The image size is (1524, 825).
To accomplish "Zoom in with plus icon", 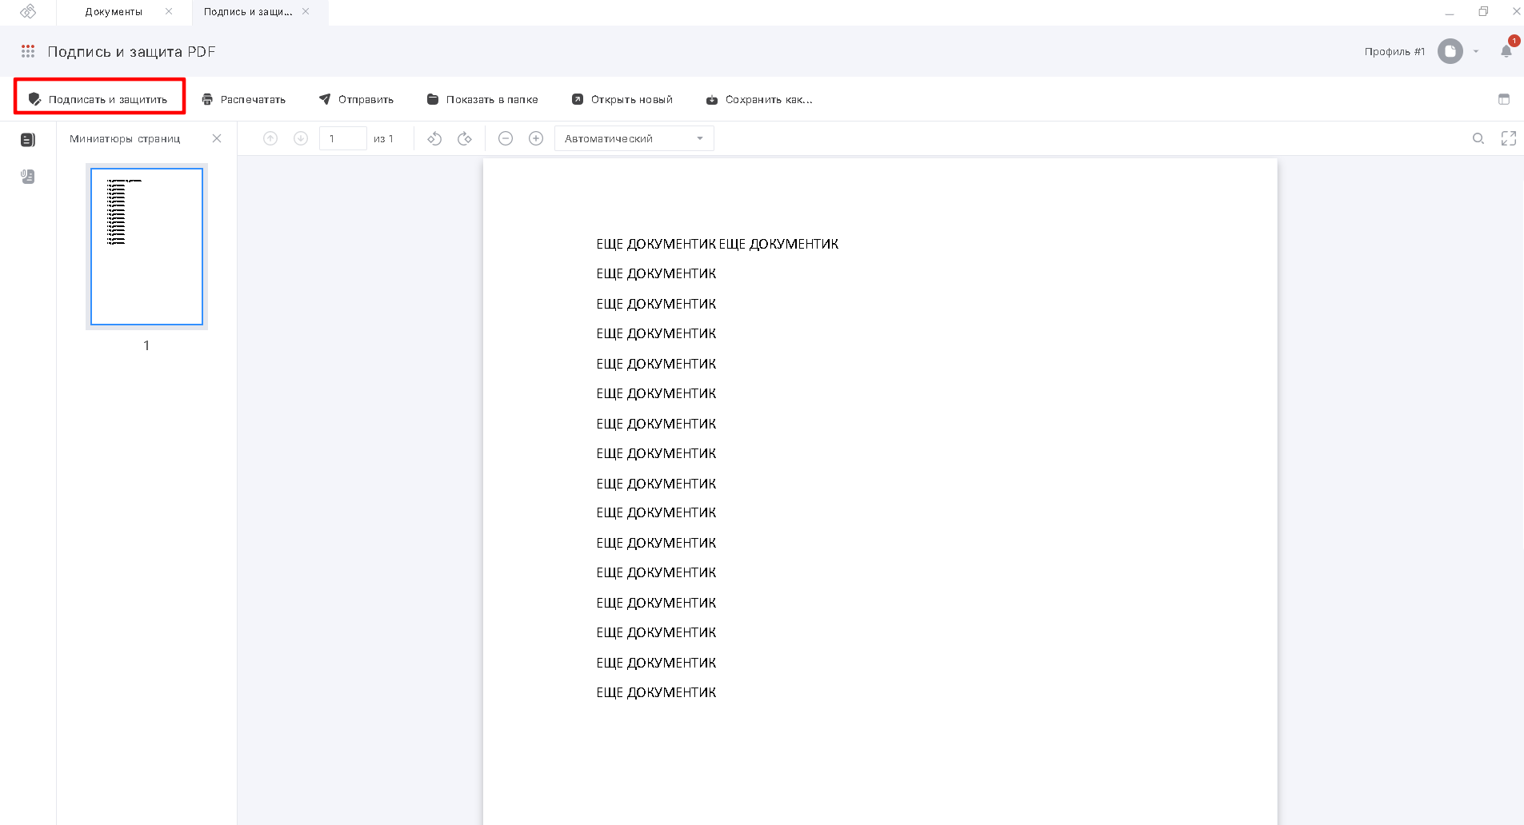I will pos(536,138).
